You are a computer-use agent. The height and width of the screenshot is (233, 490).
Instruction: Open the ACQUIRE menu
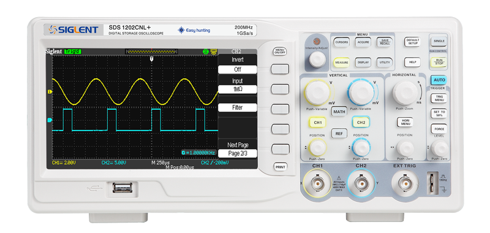363,42
